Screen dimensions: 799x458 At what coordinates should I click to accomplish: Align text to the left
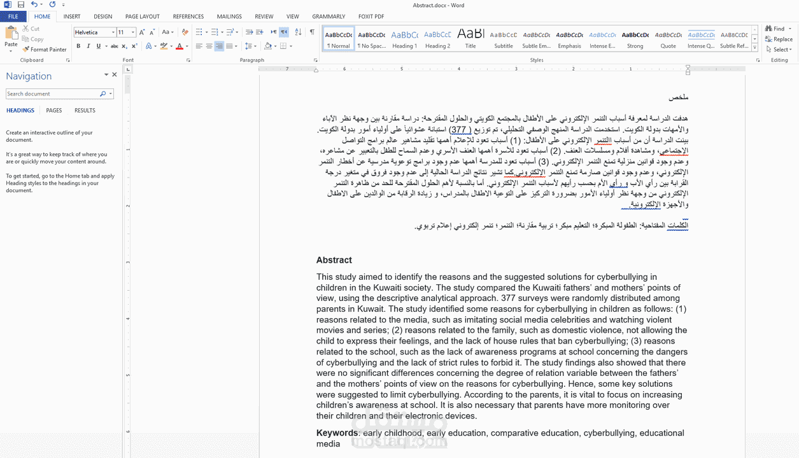199,46
